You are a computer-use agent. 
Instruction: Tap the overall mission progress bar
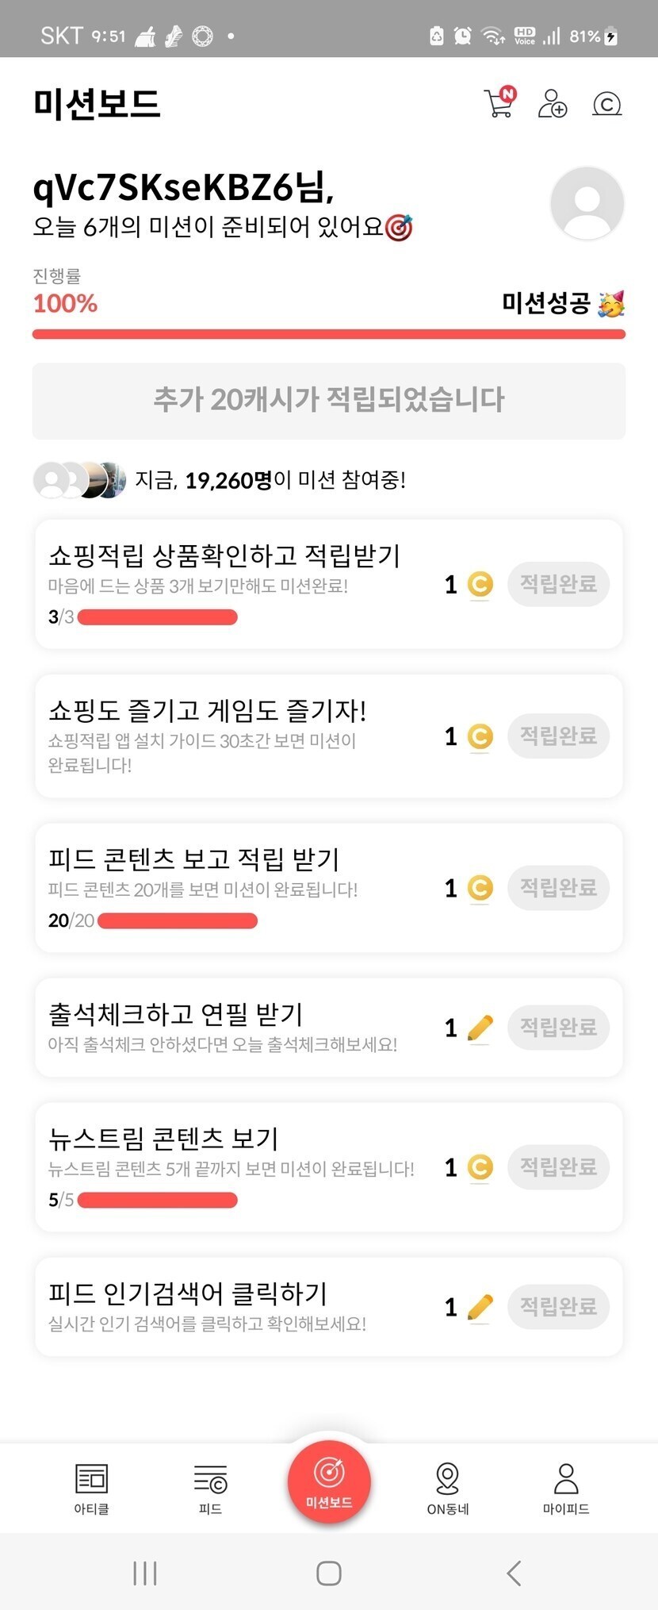pyautogui.click(x=329, y=334)
